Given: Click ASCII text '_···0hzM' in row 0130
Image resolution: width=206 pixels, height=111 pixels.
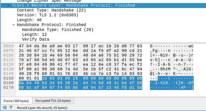Looking at the screenshot, I should 160,69.
